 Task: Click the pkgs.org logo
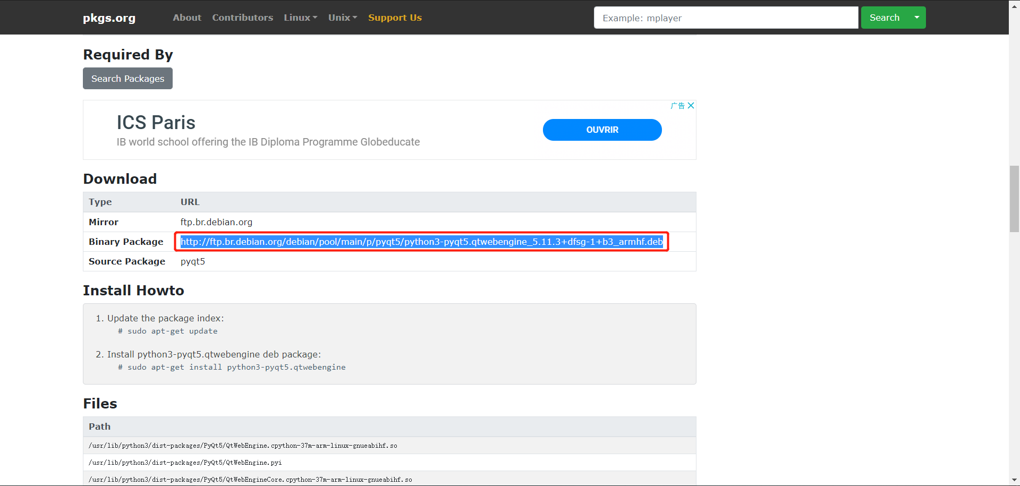click(x=108, y=18)
